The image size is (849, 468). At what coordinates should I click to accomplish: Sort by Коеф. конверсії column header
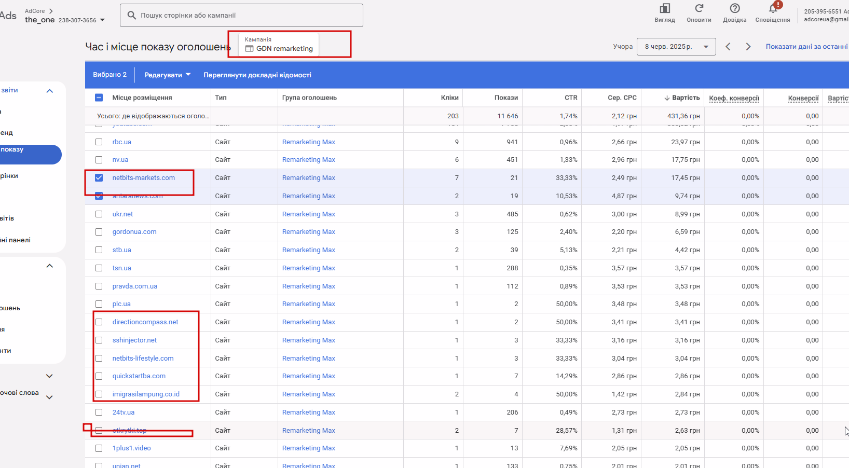coord(734,98)
